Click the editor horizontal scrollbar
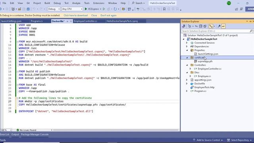 [x=115, y=130]
